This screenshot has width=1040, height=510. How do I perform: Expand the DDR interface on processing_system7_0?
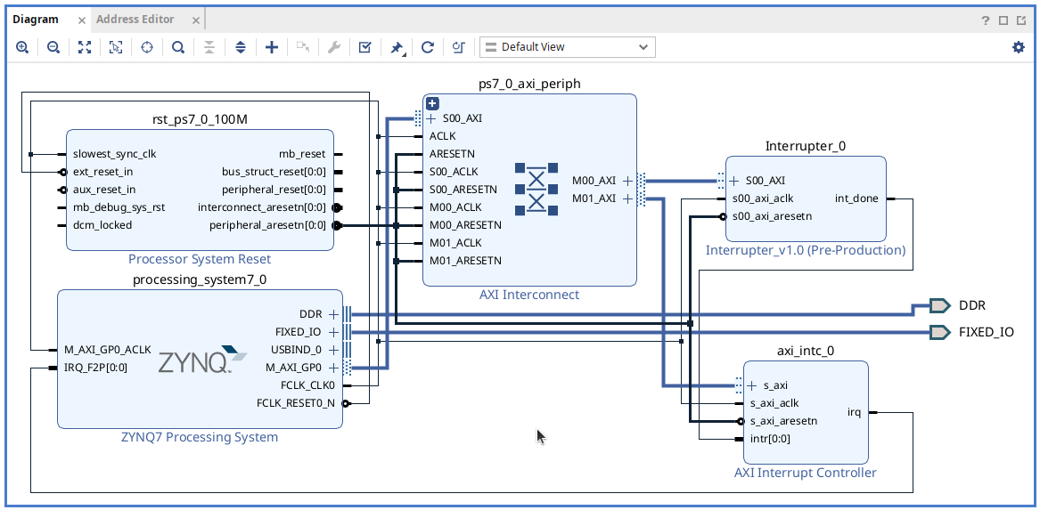click(333, 314)
